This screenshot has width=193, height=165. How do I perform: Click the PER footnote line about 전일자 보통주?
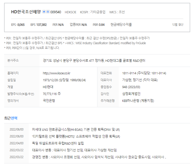tap(77, 38)
